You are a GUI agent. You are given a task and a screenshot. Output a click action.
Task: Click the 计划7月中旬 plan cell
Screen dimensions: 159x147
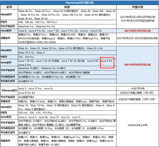pos(138,88)
